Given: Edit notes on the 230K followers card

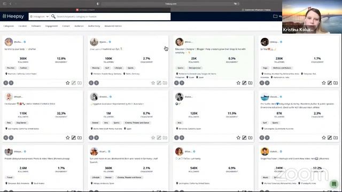Looking at the screenshot, I should coord(330,83).
